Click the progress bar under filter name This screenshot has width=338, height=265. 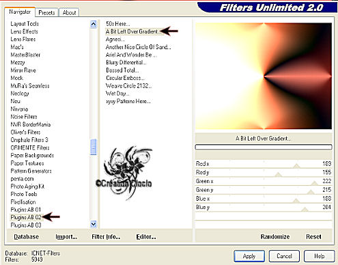[264, 147]
